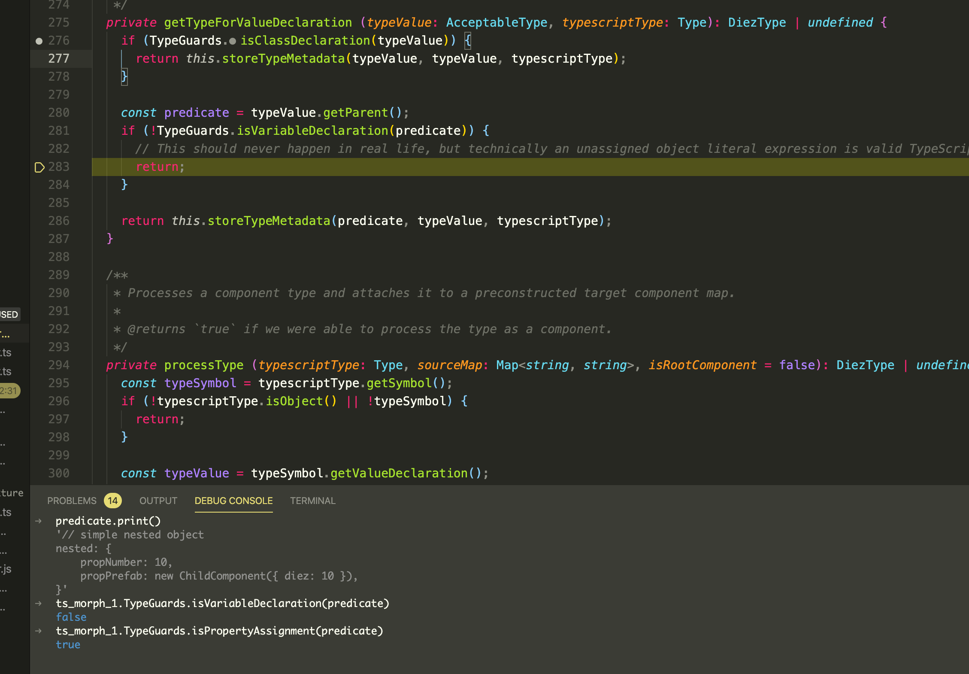
Task: Add a breakpoint in gutter at line 286
Action: click(39, 221)
